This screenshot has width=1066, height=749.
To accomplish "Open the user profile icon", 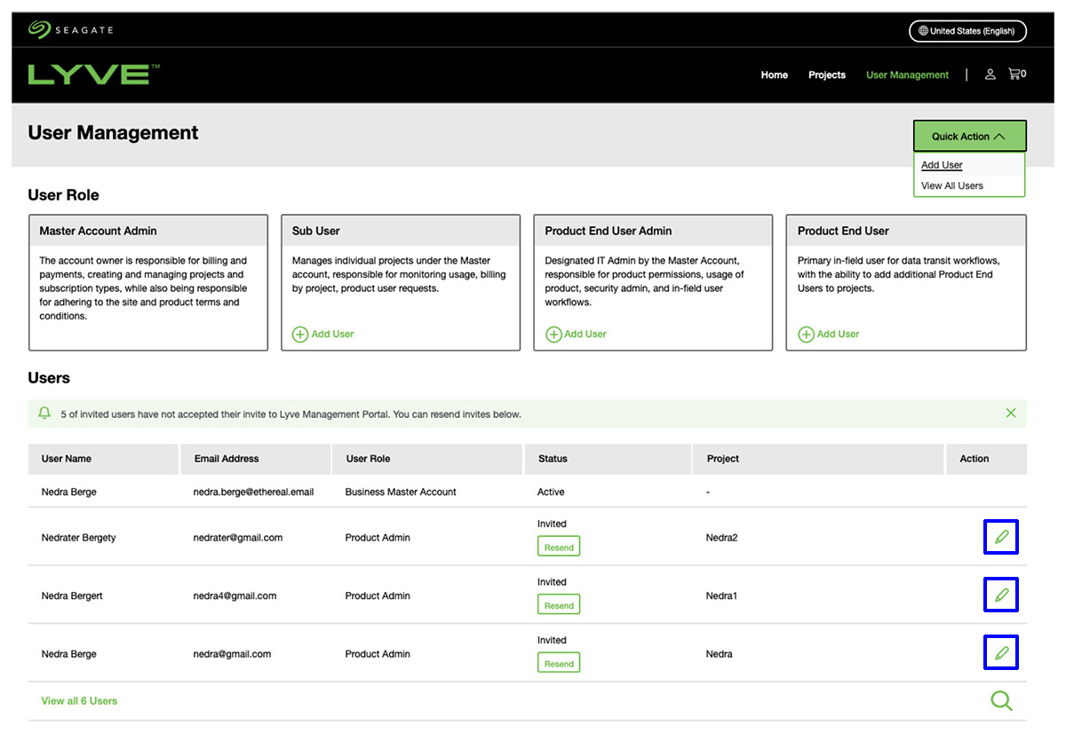I will tap(990, 75).
